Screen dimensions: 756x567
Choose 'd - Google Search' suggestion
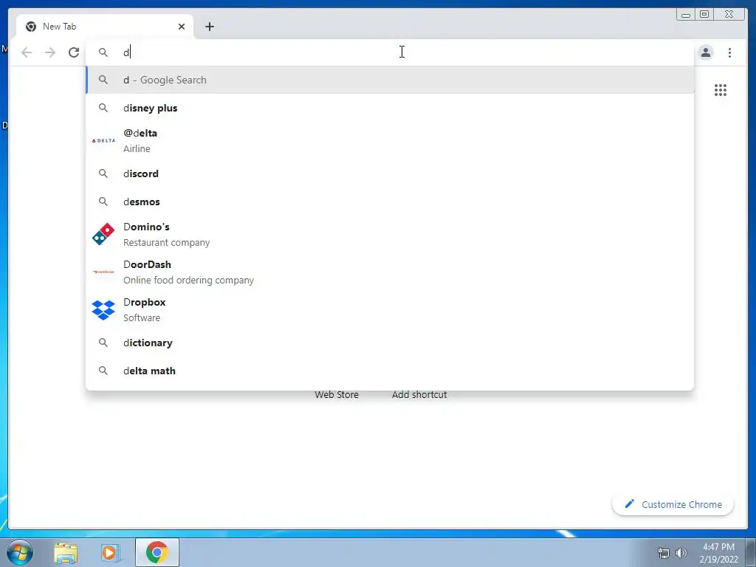pos(390,80)
